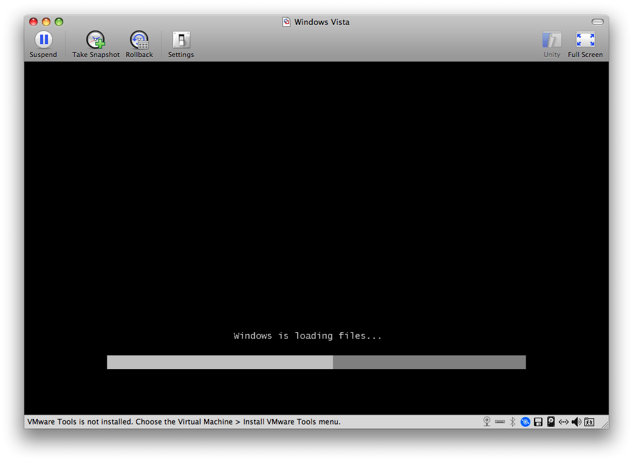Enter Full Screen mode

tap(585, 41)
